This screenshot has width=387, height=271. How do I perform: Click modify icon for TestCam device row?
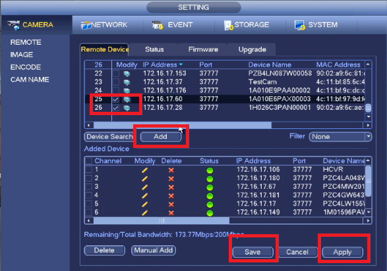coord(127,82)
